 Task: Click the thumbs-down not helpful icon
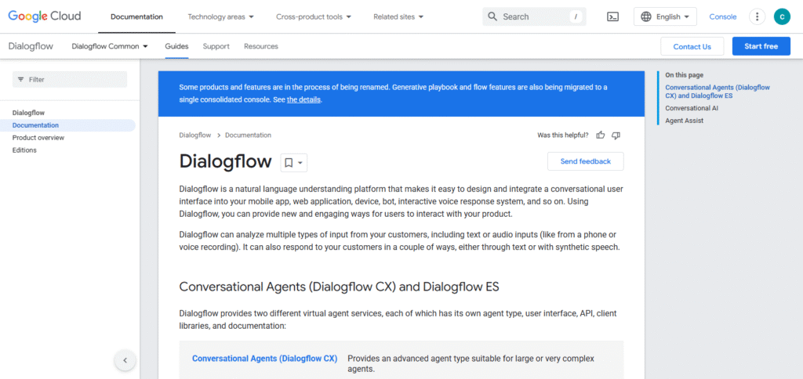click(616, 135)
